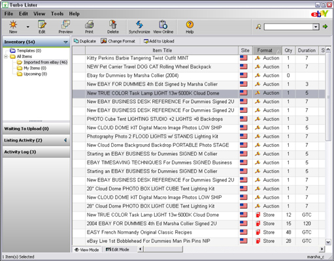Open the View menu

tap(39, 14)
